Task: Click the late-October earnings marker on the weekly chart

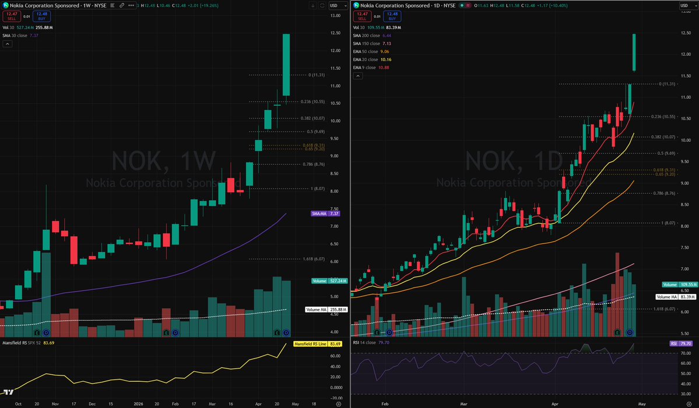Action: [x=37, y=332]
